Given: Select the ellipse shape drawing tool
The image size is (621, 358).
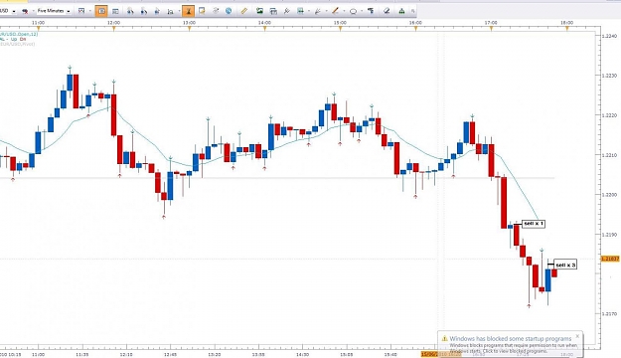Looking at the screenshot, I should pyautogui.click(x=353, y=11).
